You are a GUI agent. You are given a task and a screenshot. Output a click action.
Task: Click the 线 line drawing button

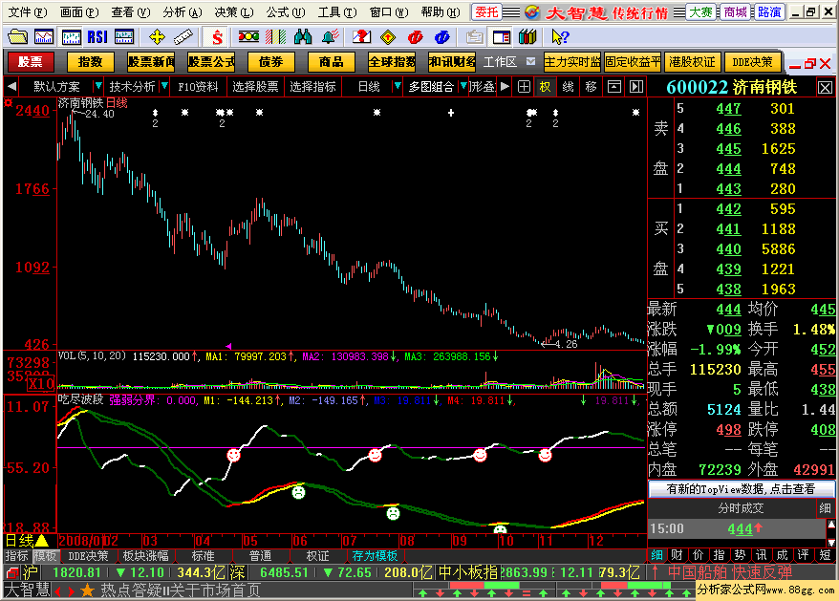pyautogui.click(x=569, y=87)
